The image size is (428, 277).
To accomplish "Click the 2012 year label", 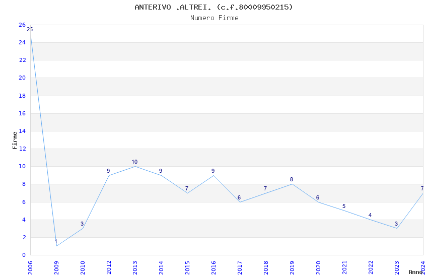I will click(109, 268).
